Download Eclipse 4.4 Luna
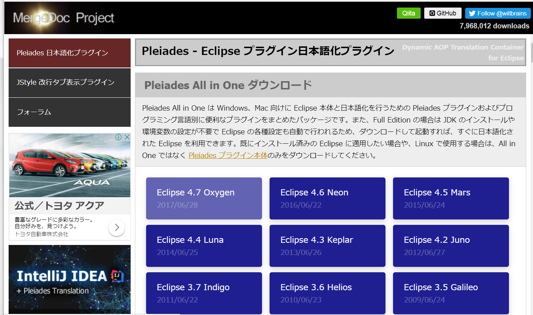The height and width of the screenshot is (315, 533). click(x=204, y=246)
